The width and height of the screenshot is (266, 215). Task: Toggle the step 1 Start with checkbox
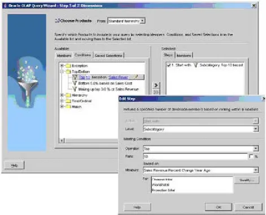coord(168,65)
